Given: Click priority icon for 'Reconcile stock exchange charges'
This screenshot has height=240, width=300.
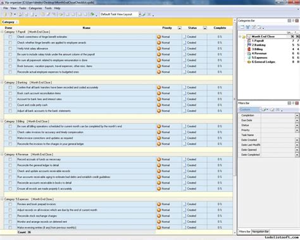Looking at the screenshot, I should pos(159,216).
